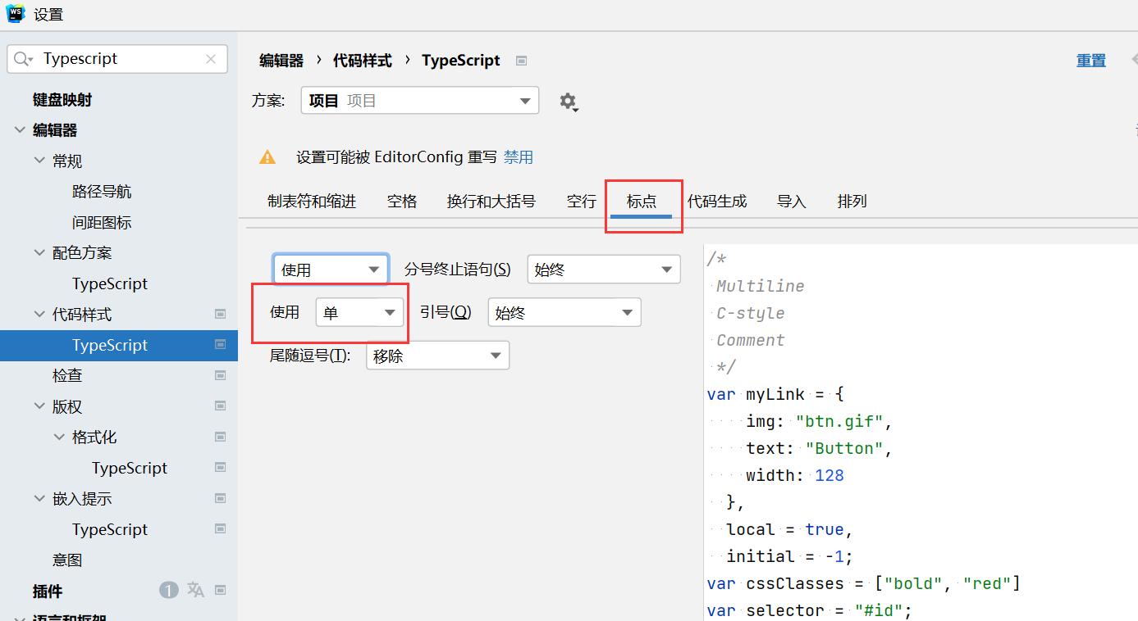The height and width of the screenshot is (621, 1138).
Task: Switch to 换行和大括号 tab
Action: click(491, 202)
